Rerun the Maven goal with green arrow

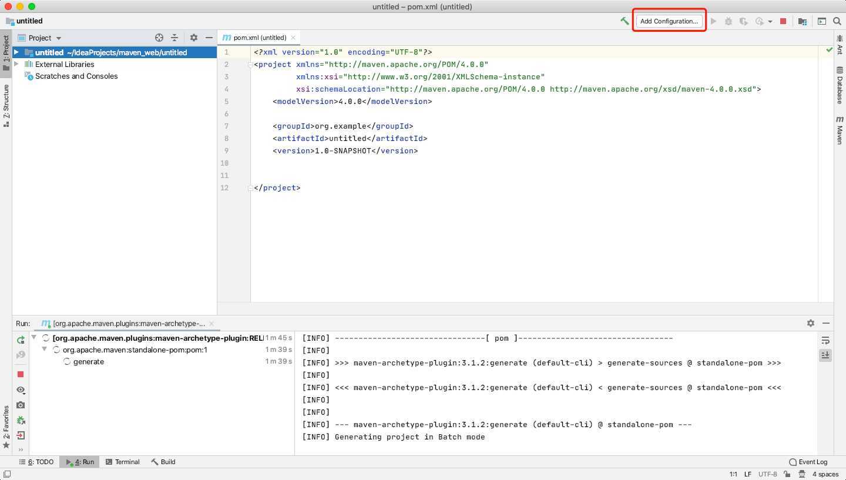[21, 340]
